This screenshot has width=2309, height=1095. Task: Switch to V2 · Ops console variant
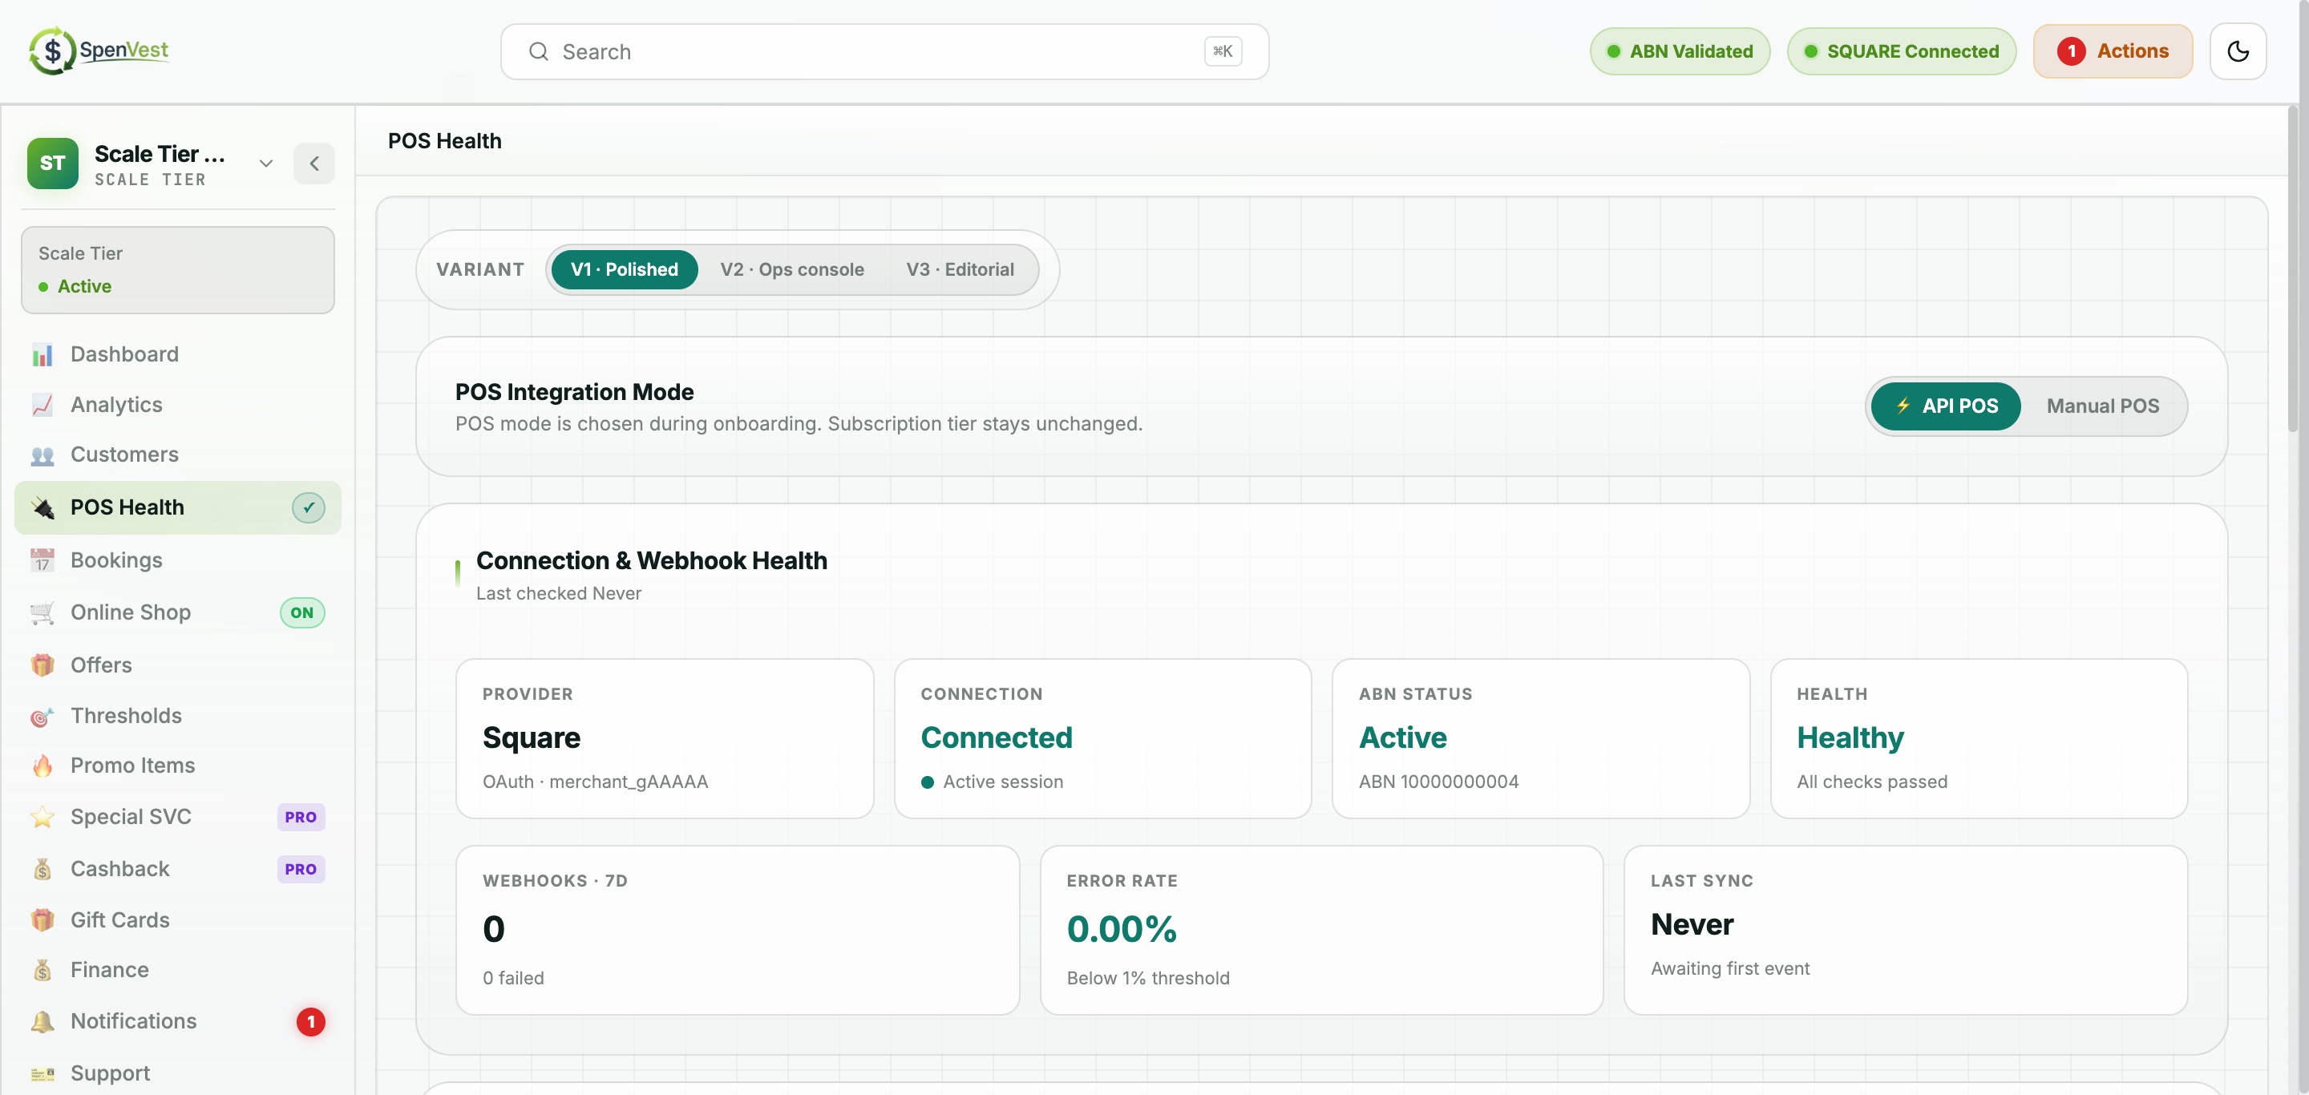(x=791, y=269)
